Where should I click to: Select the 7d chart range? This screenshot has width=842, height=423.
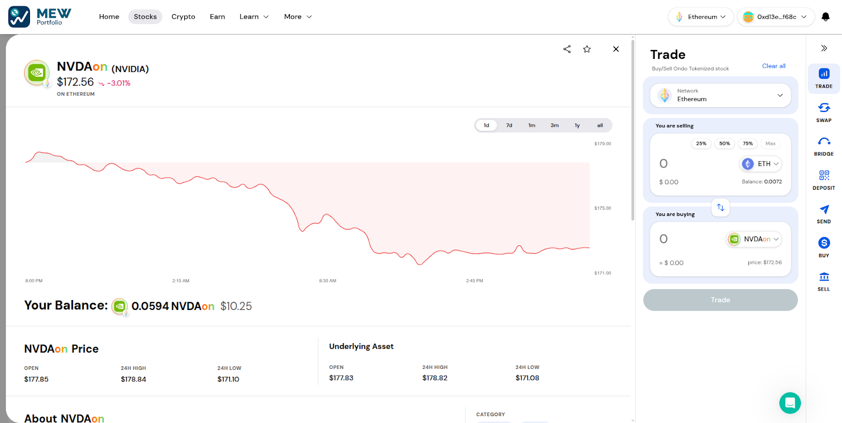(509, 126)
